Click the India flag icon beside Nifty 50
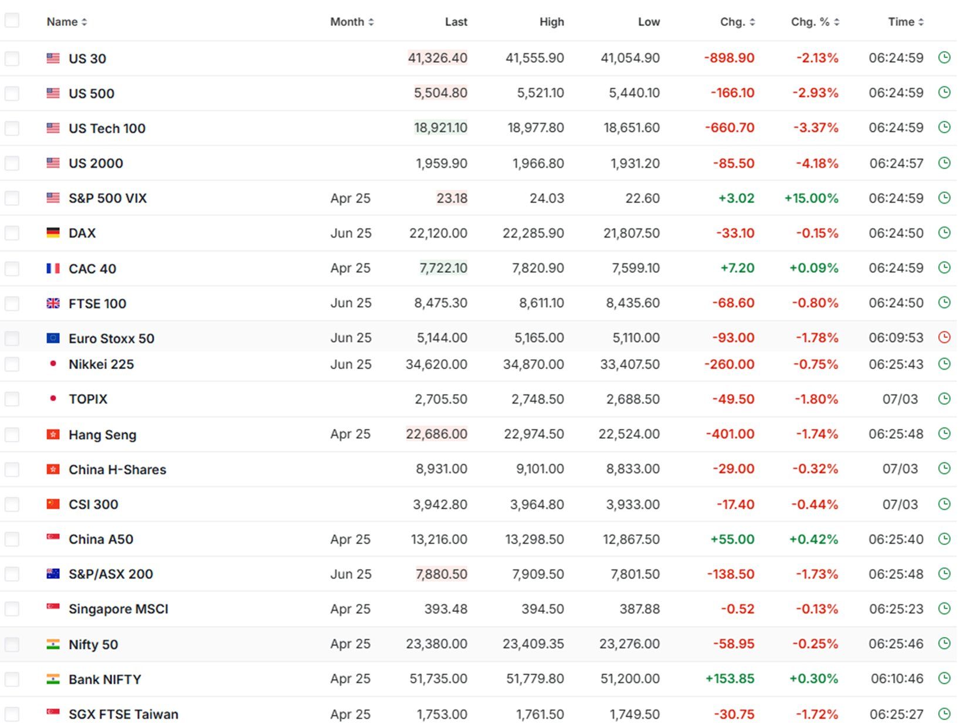Screen dimensions: 966x728 [53, 644]
